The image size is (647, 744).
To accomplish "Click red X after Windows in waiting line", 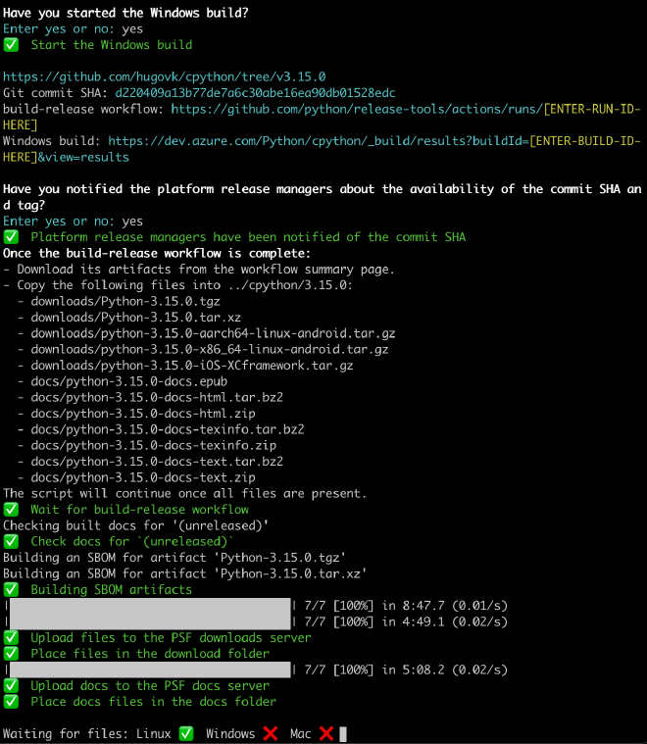I will 271,733.
